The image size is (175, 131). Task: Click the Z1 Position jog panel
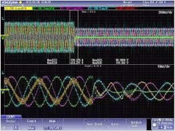(x=163, y=124)
